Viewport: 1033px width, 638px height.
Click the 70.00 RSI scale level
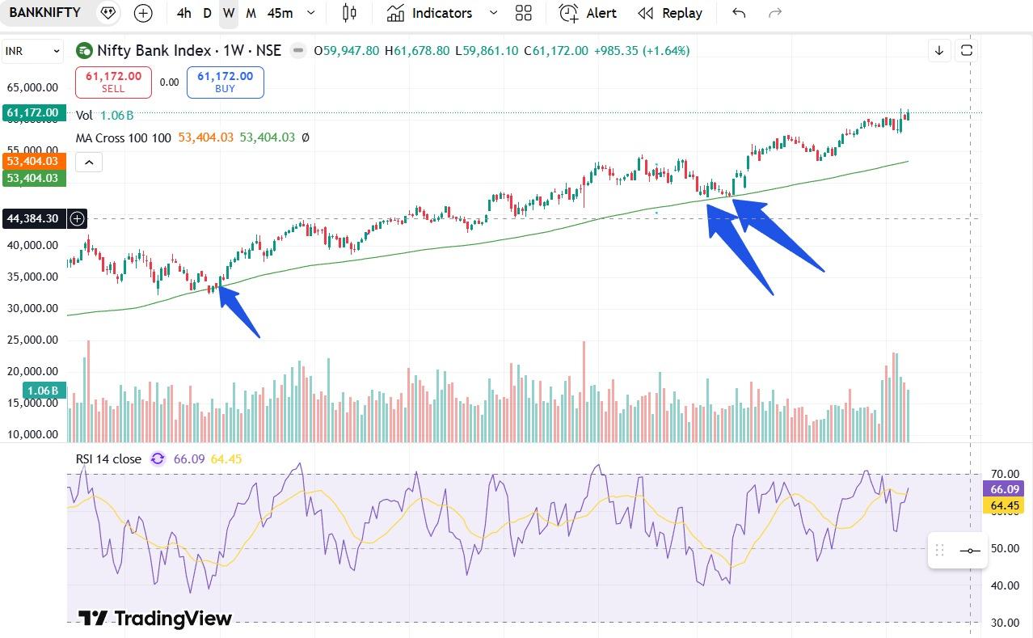(x=1004, y=473)
